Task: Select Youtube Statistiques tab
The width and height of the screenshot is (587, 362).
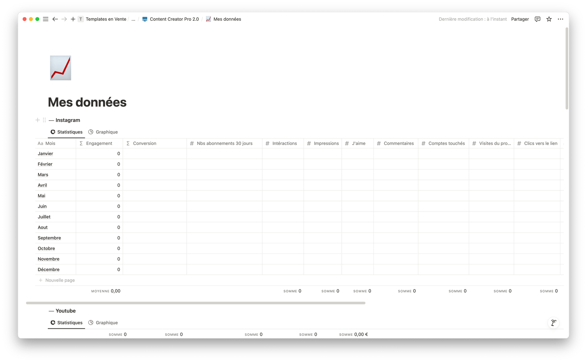Action: tap(67, 323)
